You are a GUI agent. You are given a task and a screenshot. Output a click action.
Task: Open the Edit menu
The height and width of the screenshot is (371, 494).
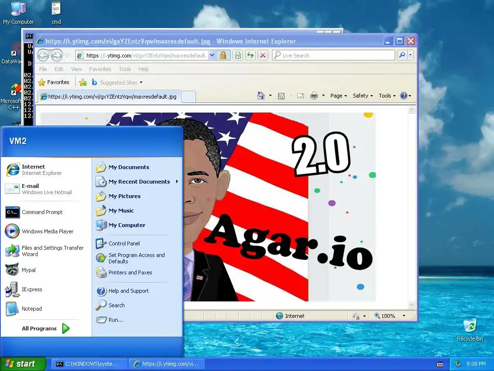pos(59,69)
